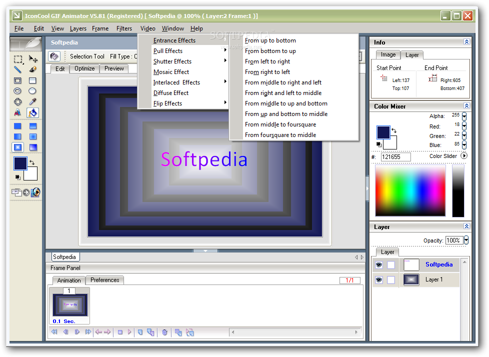Open the Frame menu

[100, 28]
